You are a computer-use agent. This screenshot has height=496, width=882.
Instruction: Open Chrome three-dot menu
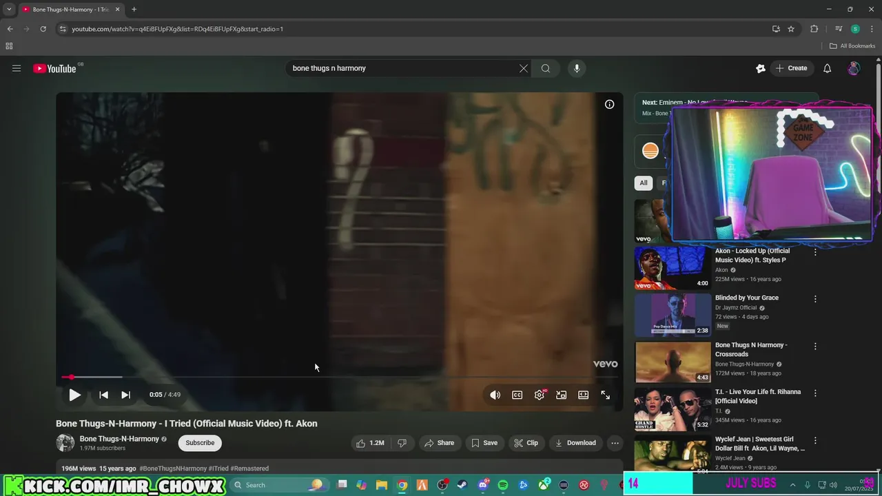872,29
